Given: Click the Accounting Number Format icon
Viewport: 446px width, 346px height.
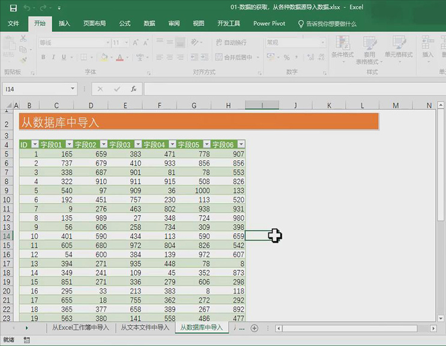Looking at the screenshot, I should [271, 56].
